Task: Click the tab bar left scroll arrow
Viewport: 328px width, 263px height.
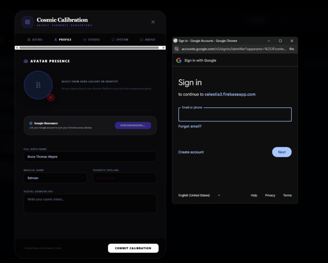Action: point(17,48)
